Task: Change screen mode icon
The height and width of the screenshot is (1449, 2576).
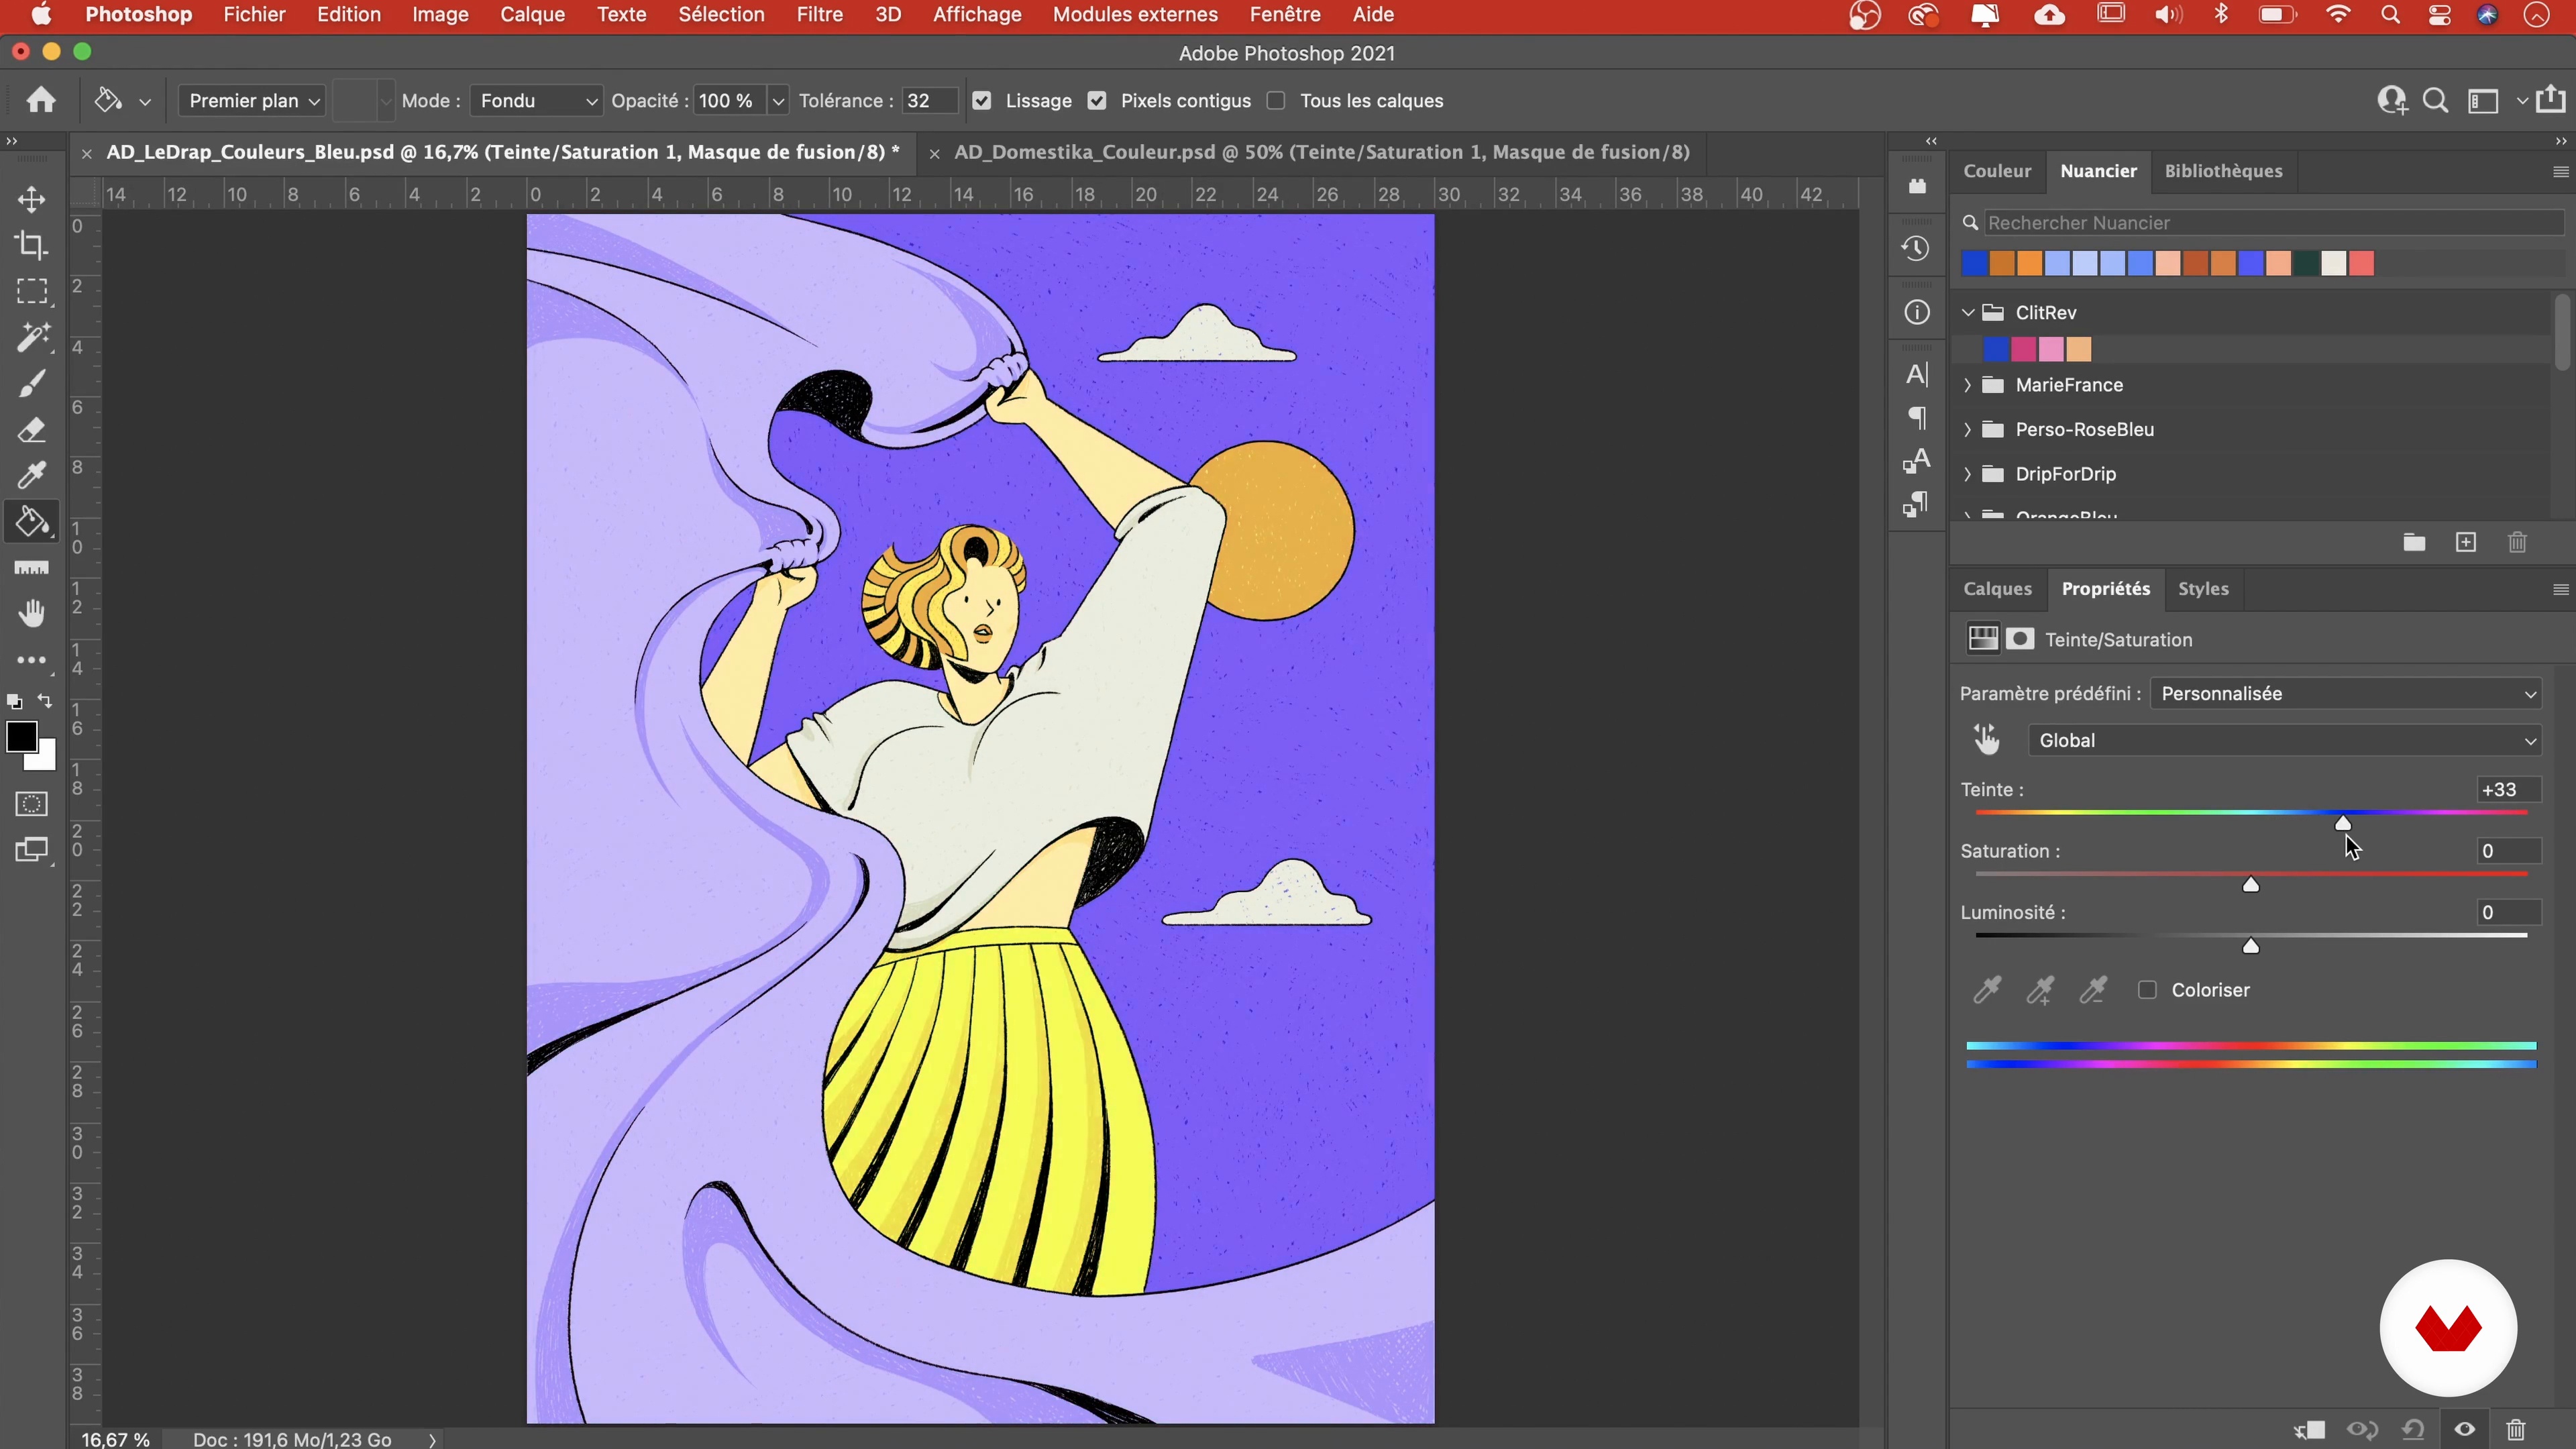Action: [x=31, y=850]
